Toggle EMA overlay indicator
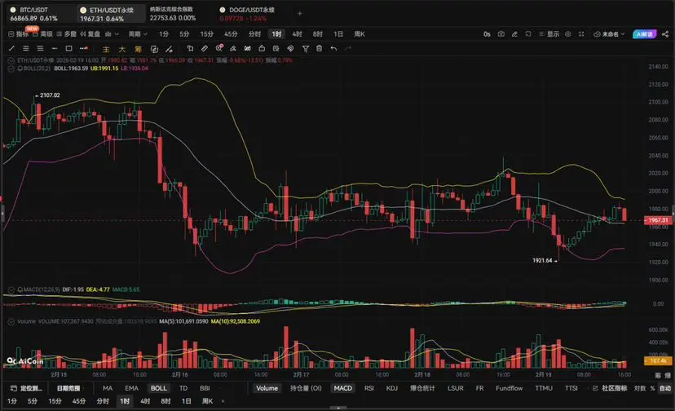The width and height of the screenshot is (675, 411). point(131,388)
